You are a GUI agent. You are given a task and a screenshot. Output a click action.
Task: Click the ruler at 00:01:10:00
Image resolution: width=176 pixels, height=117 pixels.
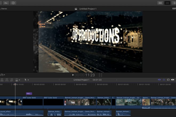pyautogui.click(x=144, y=84)
